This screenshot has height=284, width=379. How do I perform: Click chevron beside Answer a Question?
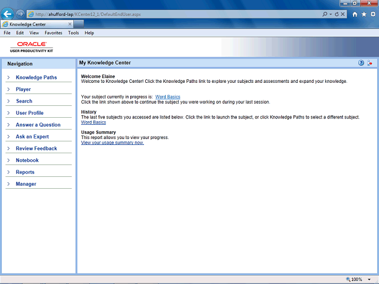(x=8, y=125)
